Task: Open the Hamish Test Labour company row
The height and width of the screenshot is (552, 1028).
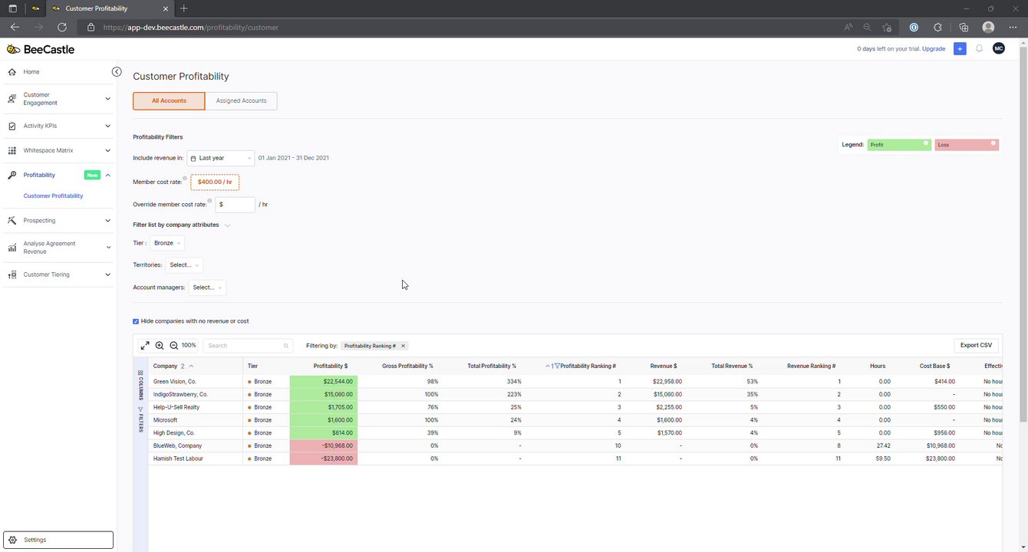Action: click(x=180, y=458)
